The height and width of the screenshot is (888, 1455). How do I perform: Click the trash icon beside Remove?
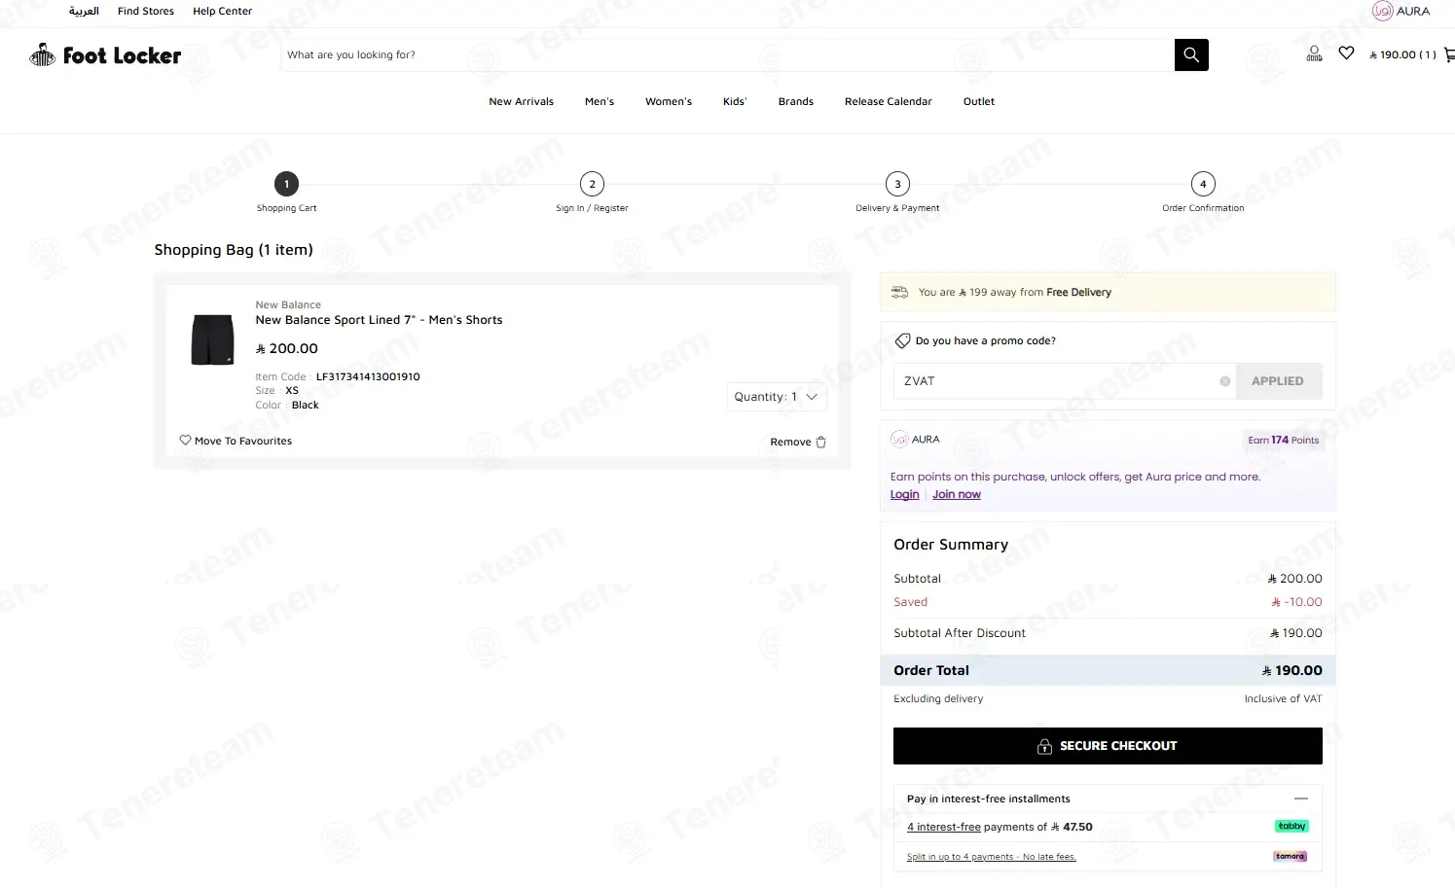click(x=820, y=442)
